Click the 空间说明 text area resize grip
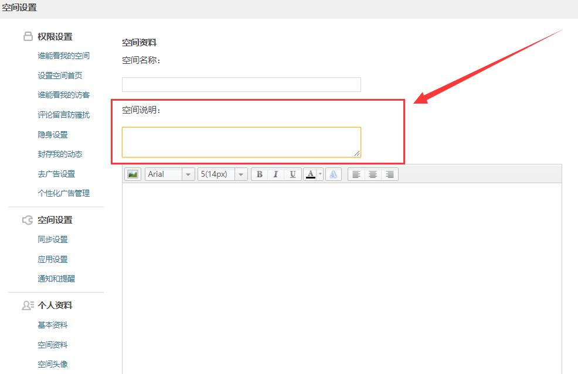Screen dimensions: 578x374 point(357,153)
